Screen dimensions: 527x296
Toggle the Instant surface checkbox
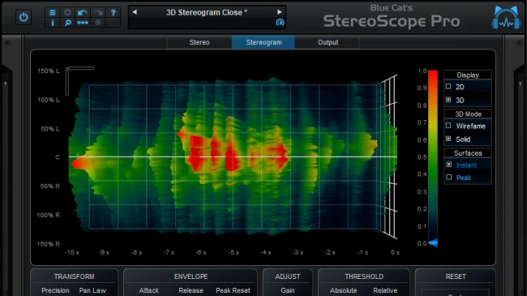pos(448,165)
